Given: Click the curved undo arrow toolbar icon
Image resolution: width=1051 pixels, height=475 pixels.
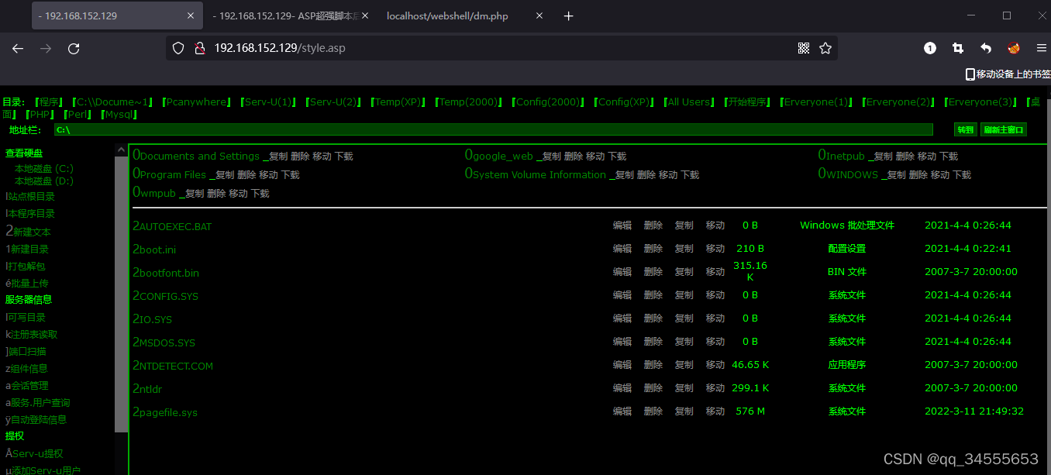Looking at the screenshot, I should tap(986, 48).
